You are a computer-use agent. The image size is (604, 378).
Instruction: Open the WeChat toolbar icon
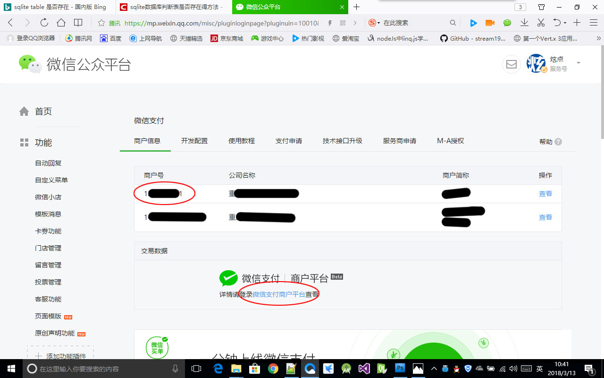(x=507, y=23)
